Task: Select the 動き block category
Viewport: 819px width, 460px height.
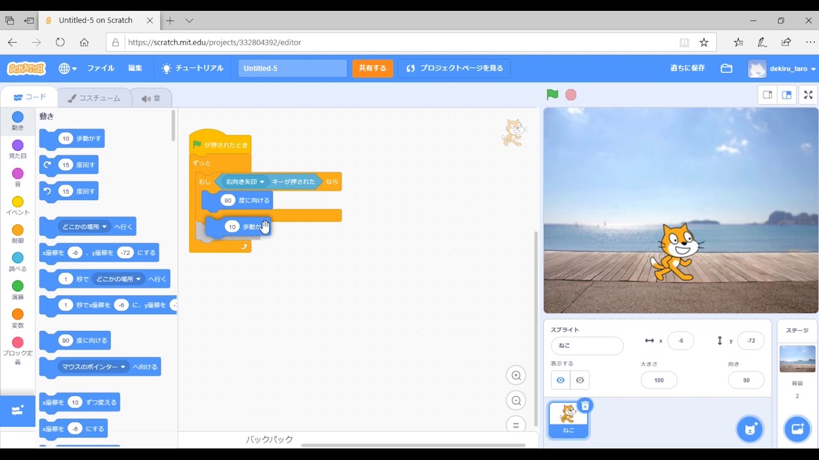Action: tap(17, 121)
